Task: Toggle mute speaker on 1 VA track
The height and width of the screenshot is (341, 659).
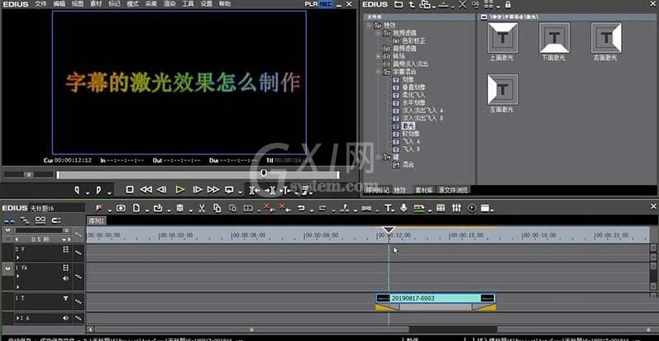Action: 65,278
